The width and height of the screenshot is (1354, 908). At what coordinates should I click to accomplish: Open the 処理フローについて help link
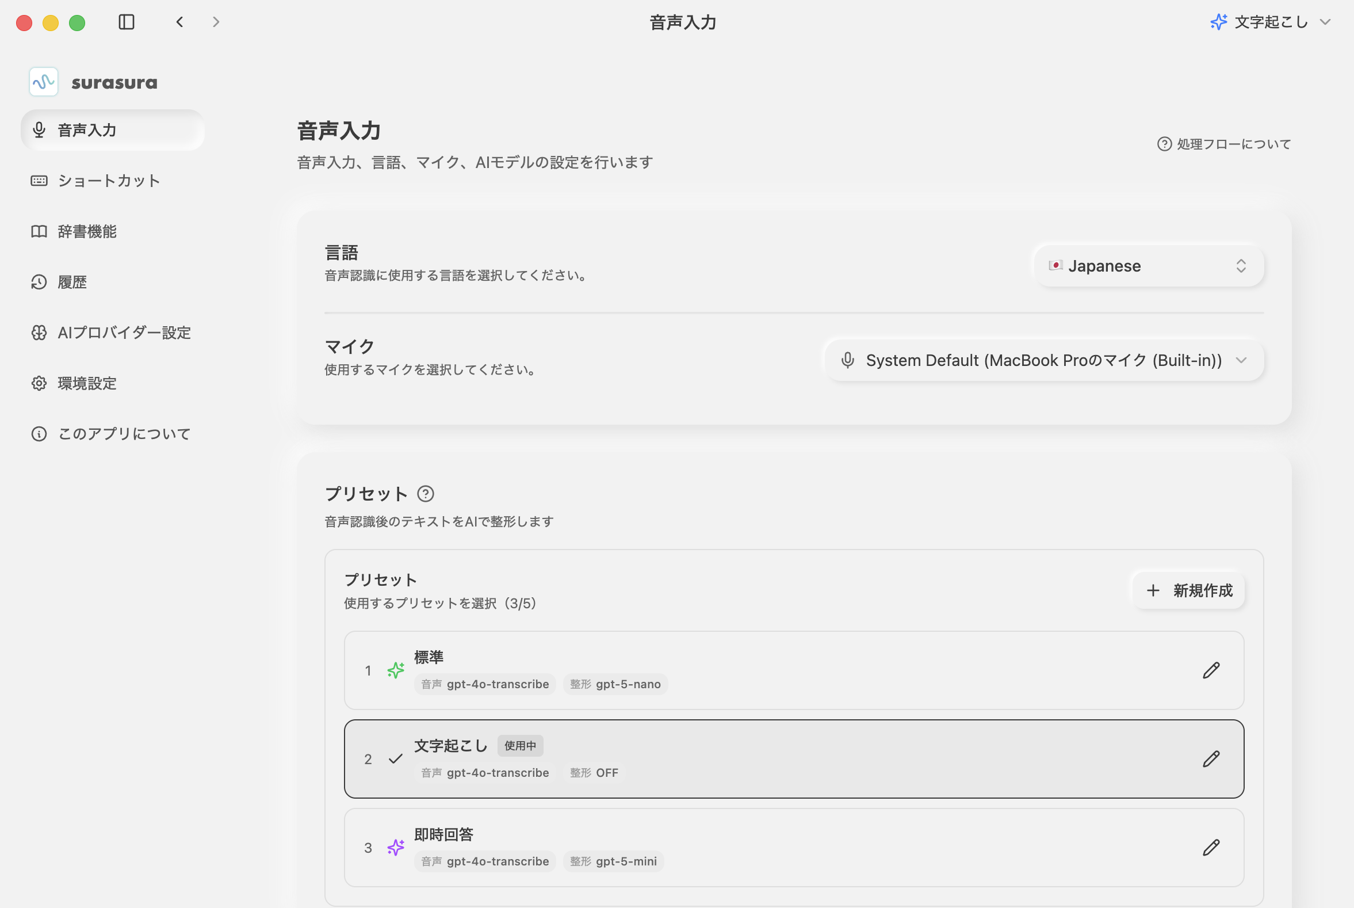click(x=1223, y=144)
